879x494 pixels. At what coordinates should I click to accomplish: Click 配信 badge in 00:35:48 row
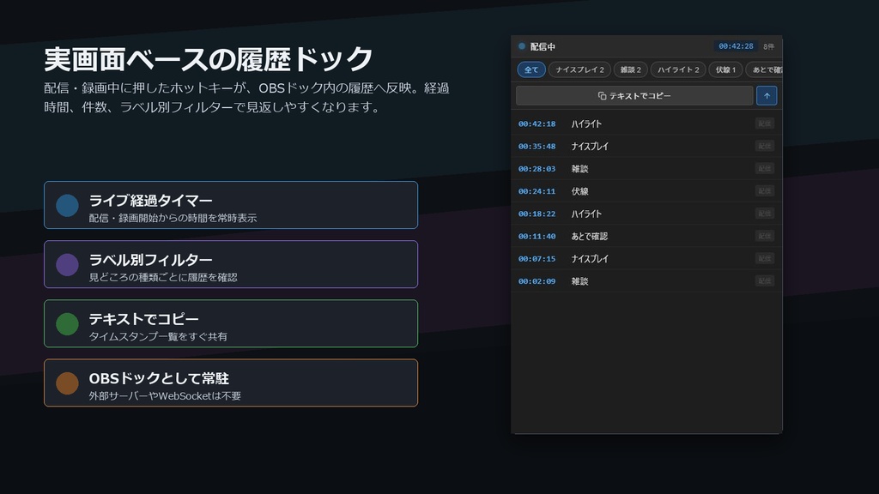765,146
